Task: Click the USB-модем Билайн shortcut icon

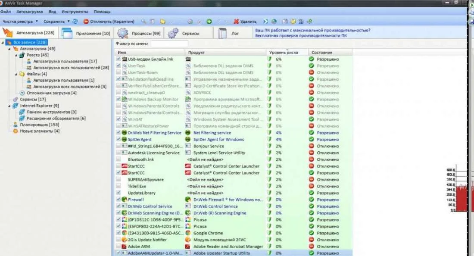Action: 124,59
